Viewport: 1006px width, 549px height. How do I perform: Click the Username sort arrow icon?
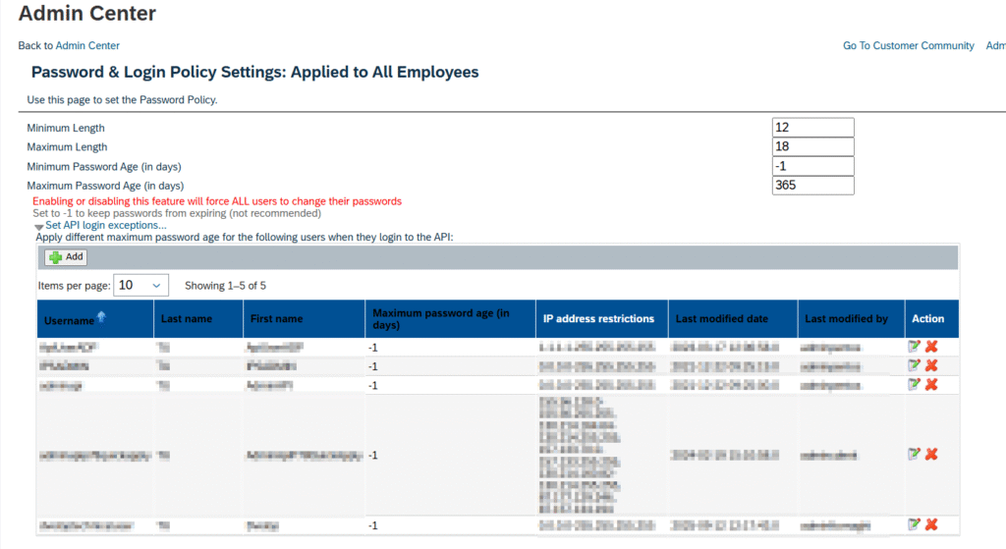100,317
